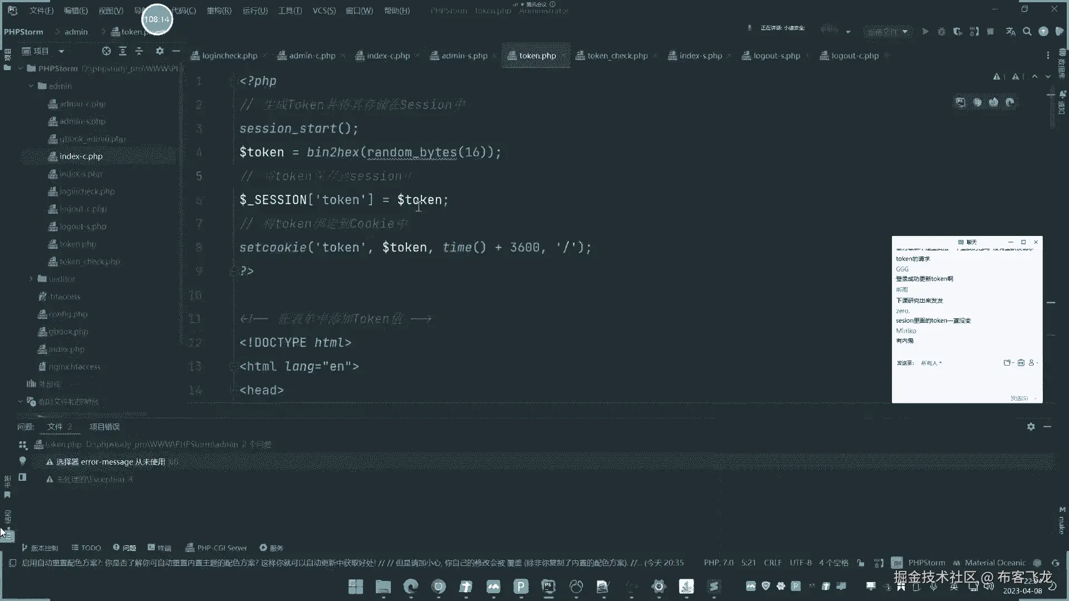The height and width of the screenshot is (601, 1069).
Task: Expand all in project panel
Action: pos(123,51)
